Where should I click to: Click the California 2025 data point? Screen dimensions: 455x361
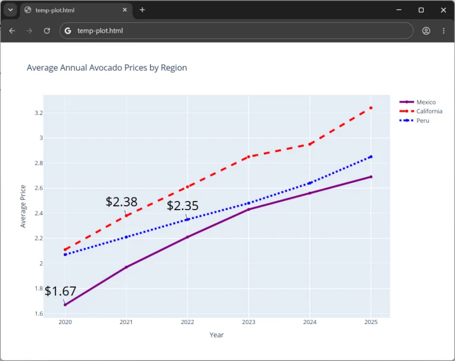(371, 108)
